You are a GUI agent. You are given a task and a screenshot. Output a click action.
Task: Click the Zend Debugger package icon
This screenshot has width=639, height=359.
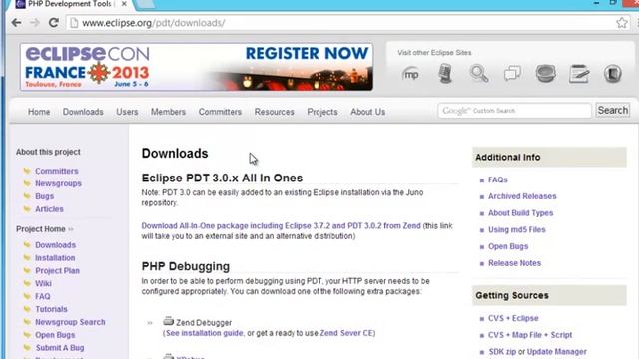coord(169,321)
